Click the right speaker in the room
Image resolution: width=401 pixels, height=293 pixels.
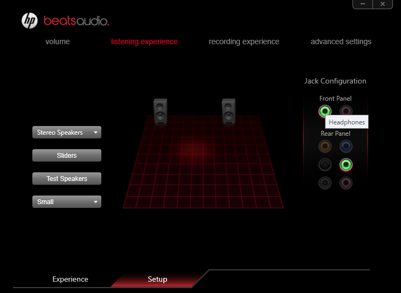(x=229, y=111)
